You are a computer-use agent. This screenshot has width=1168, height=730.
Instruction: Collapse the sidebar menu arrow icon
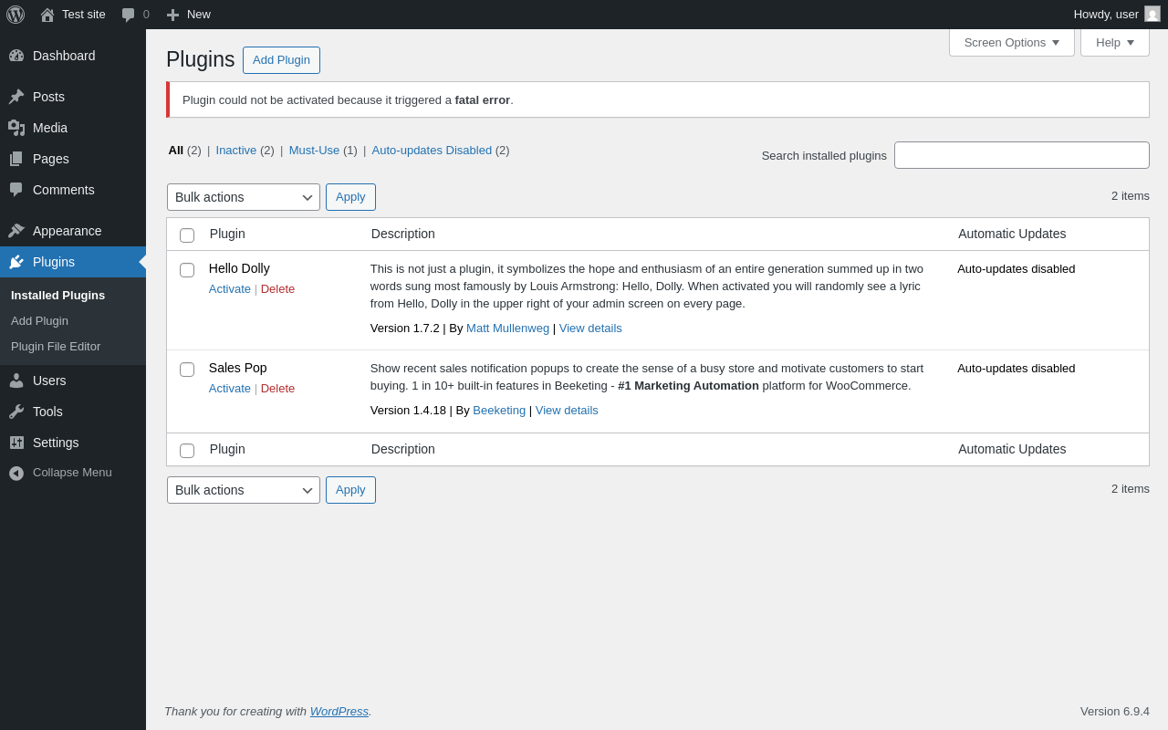click(x=16, y=473)
